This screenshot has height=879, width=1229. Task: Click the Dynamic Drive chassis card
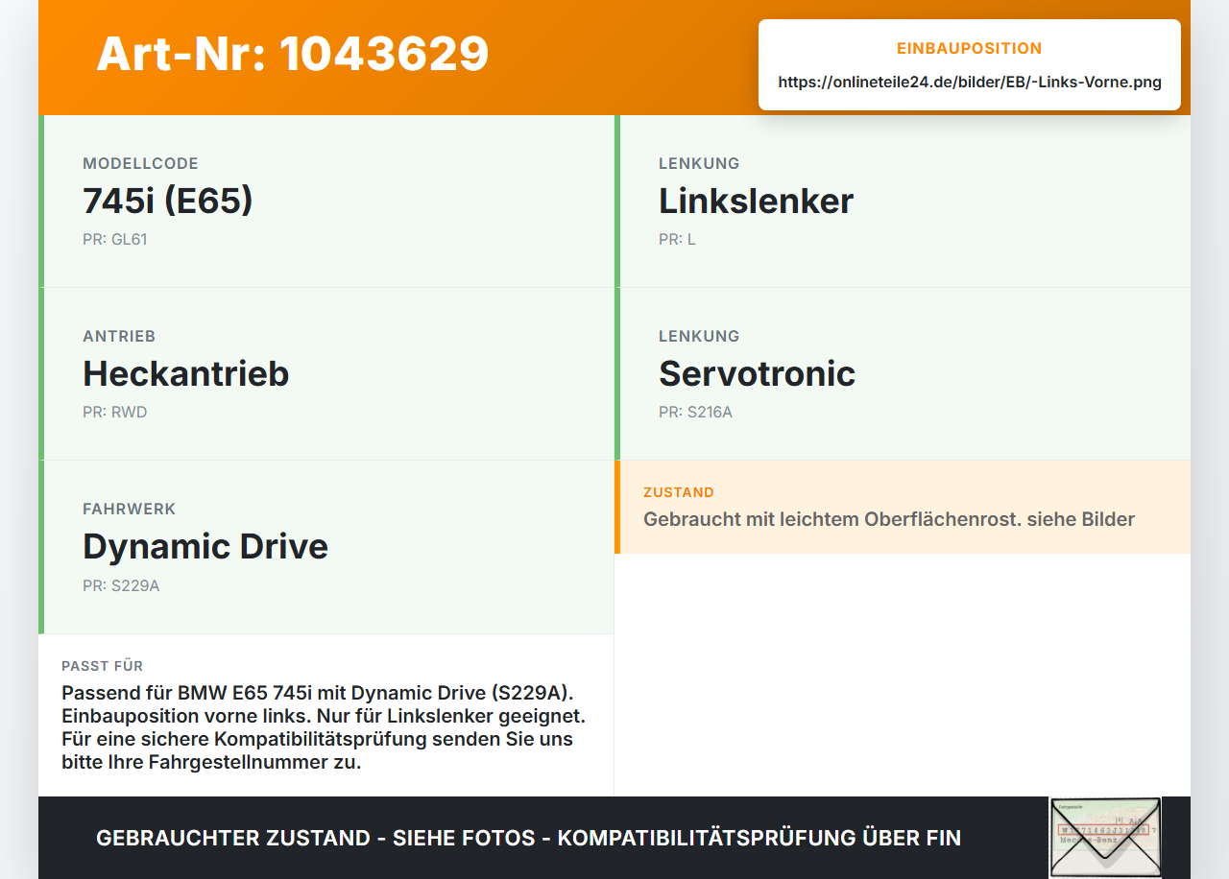[x=326, y=547]
